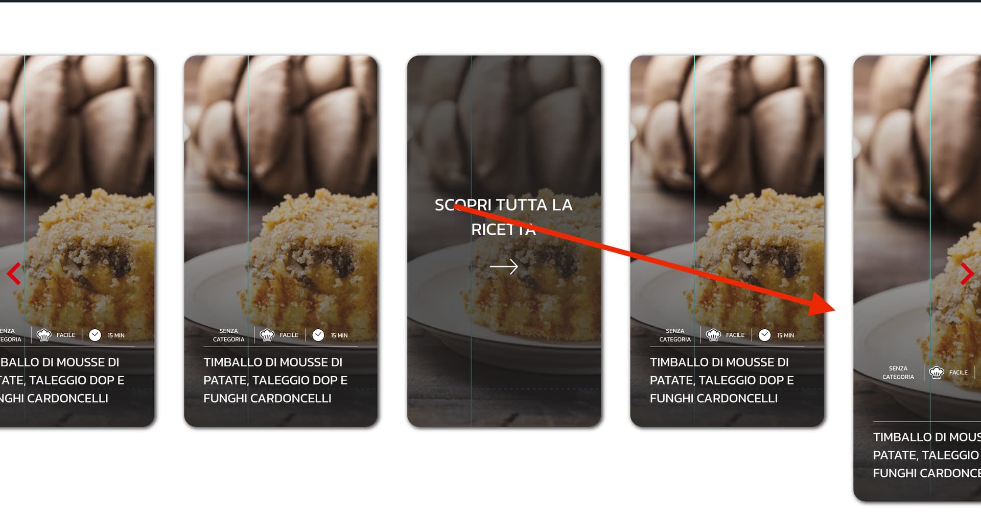Click the checkmark time icon in the second card

(318, 335)
